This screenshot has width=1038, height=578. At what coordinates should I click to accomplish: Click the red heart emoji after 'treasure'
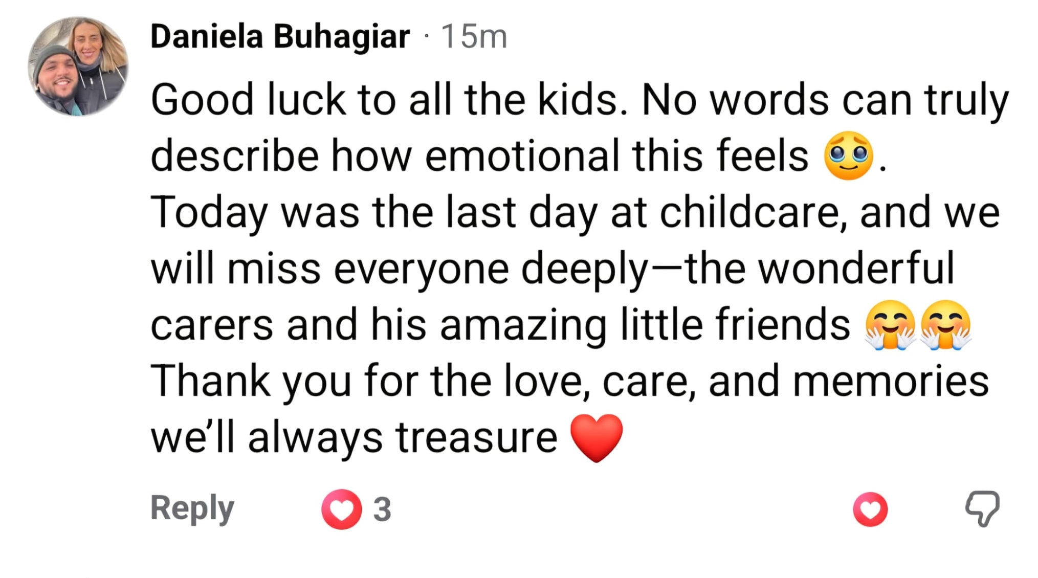pos(597,438)
